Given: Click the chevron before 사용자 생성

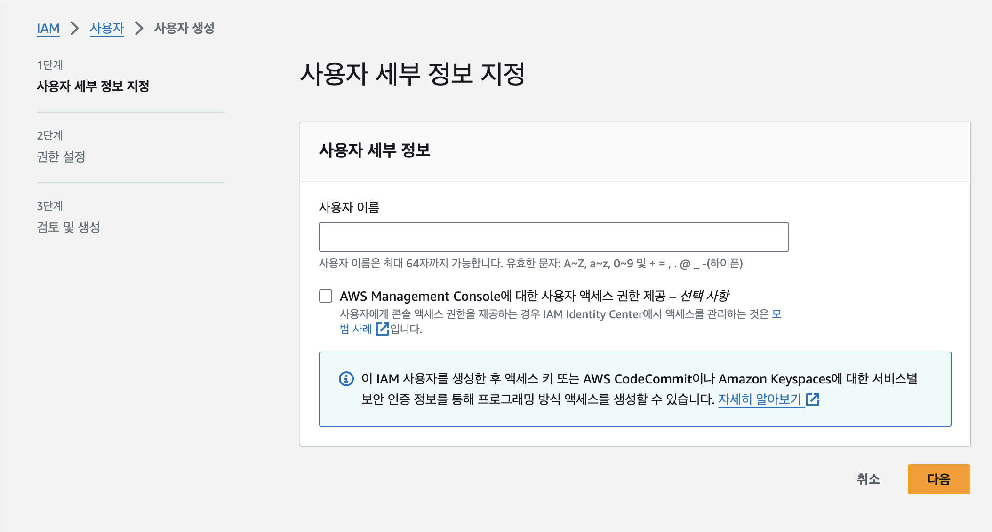Looking at the screenshot, I should point(139,28).
